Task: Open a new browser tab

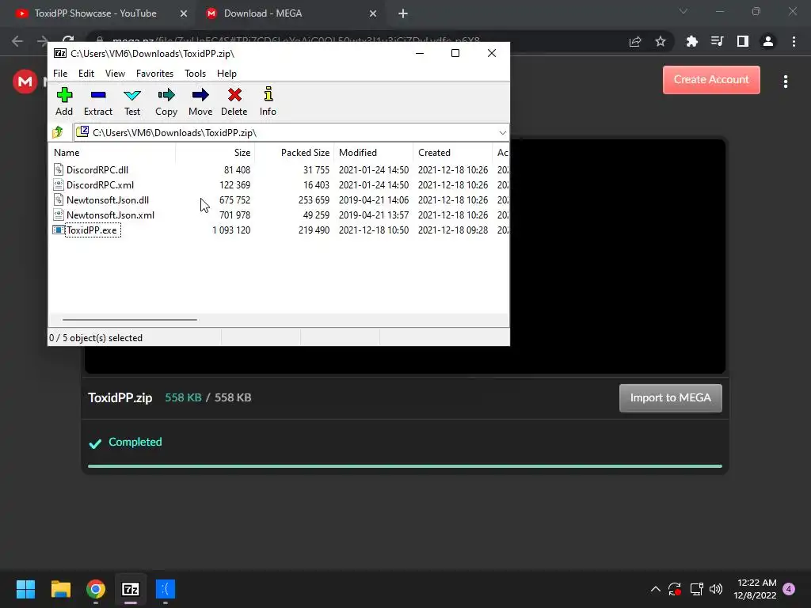Action: [403, 13]
